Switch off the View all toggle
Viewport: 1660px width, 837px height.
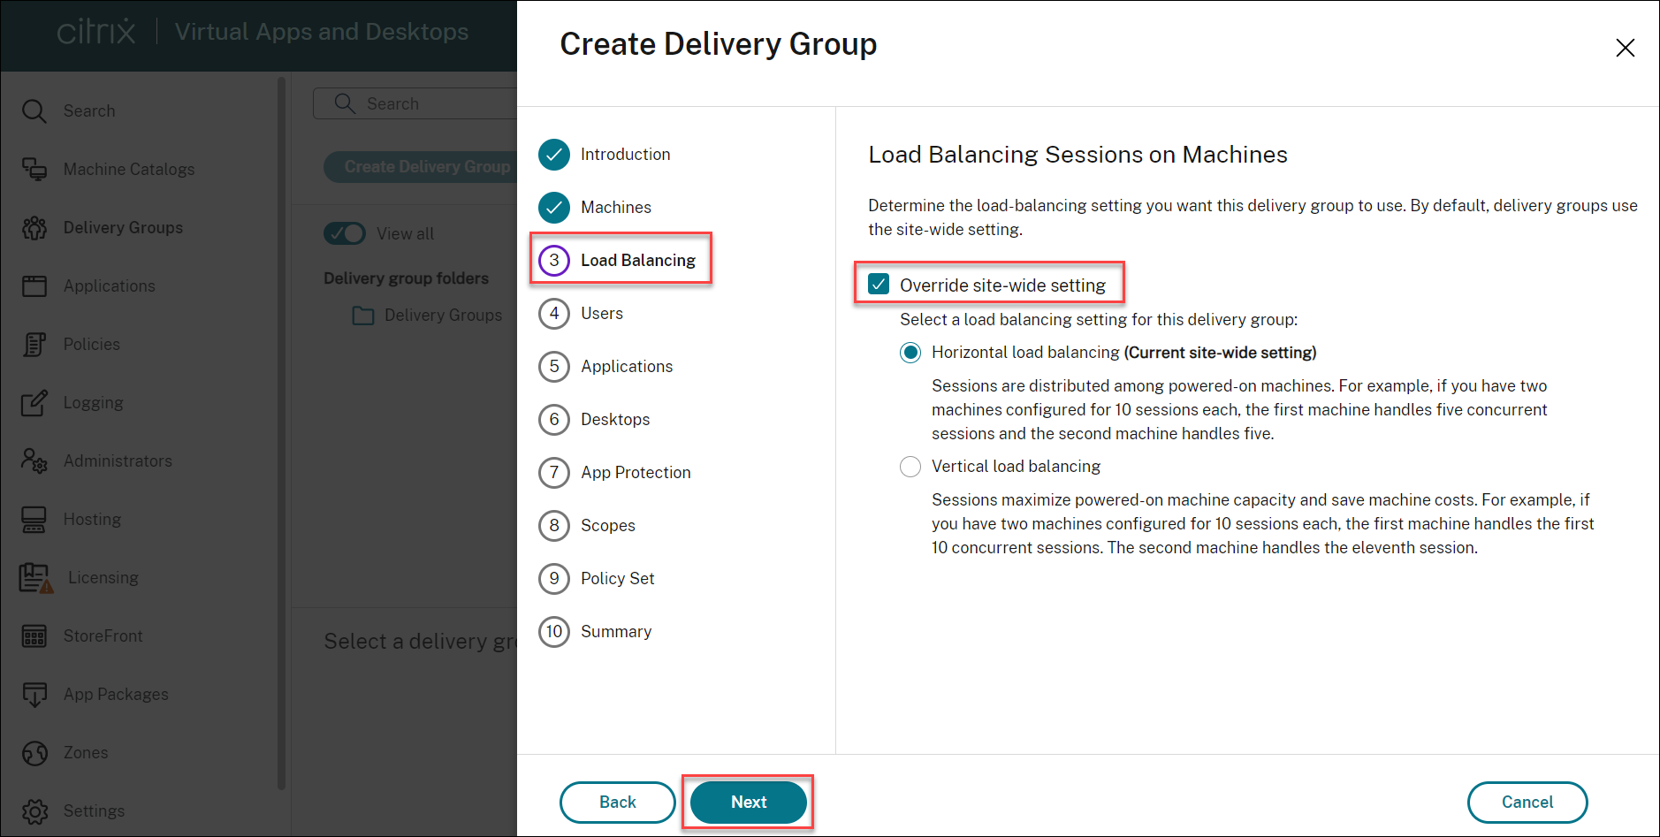click(x=345, y=233)
